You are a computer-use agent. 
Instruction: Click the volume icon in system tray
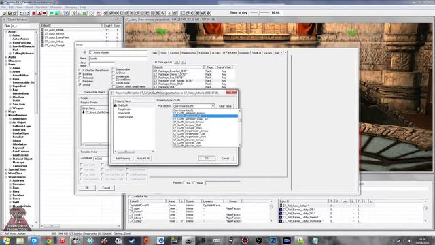tap(410, 241)
